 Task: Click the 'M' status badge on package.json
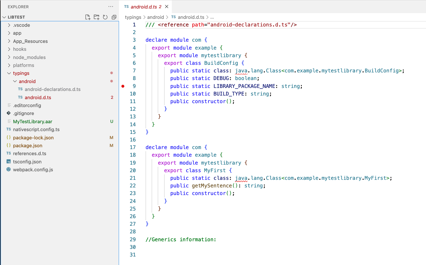pos(111,145)
